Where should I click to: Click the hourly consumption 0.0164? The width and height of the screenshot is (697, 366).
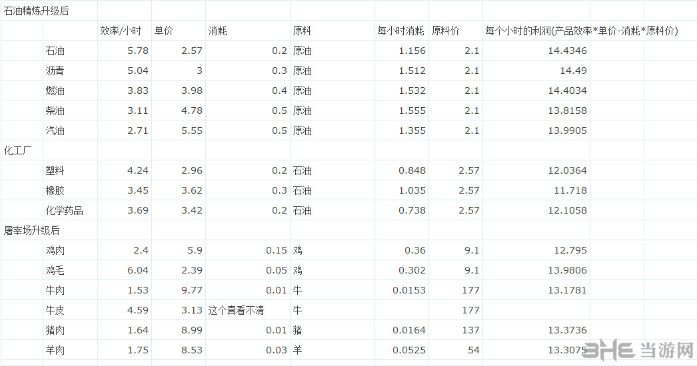[409, 331]
